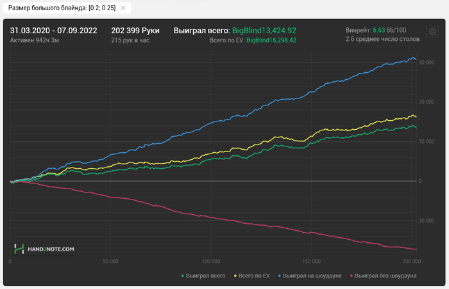The image size is (449, 289).
Task: Click the 20 000 y-axis label
Action: [427, 102]
